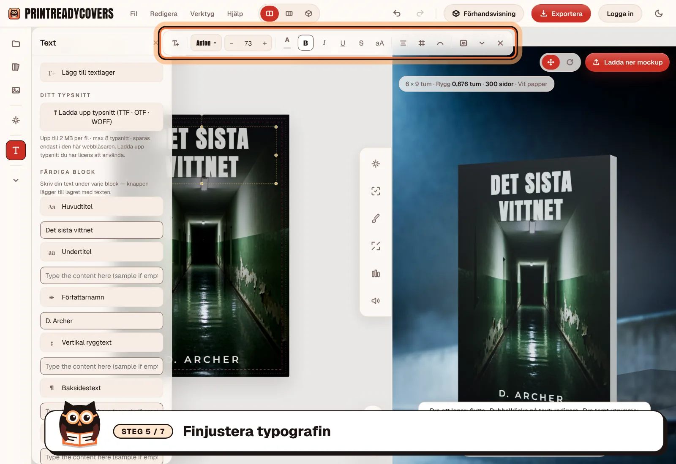Open the sparkle effects icon in sidebar
The height and width of the screenshot is (464, 676).
16,120
